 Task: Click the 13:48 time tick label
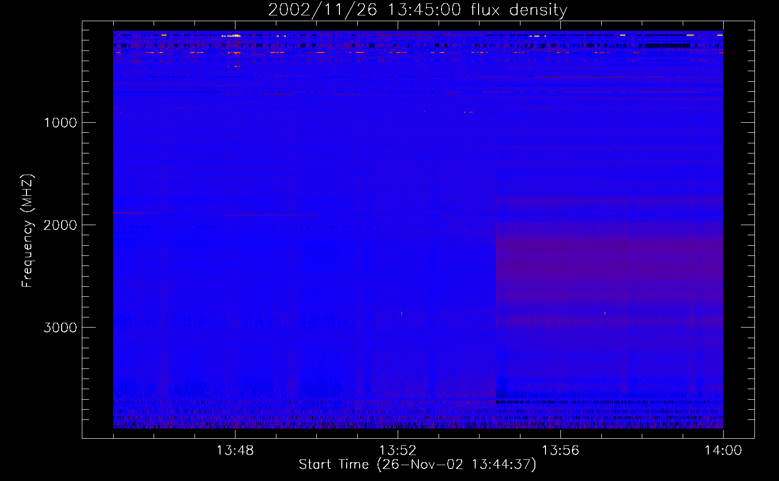235,451
